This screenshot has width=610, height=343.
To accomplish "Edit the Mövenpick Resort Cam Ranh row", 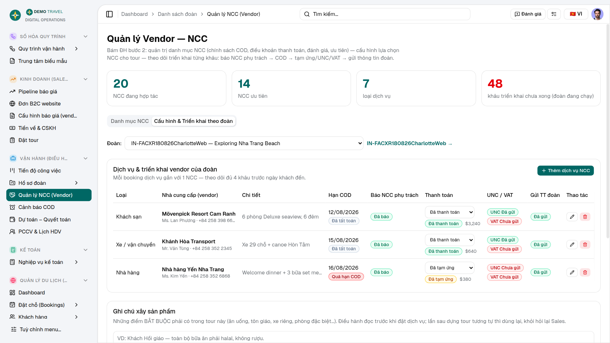I will point(572,217).
